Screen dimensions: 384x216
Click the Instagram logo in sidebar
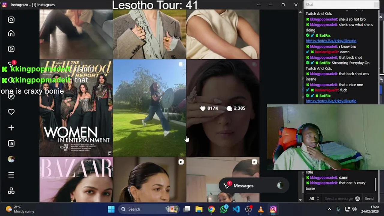click(11, 20)
